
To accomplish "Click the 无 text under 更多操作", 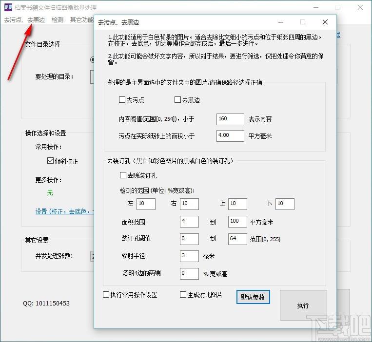I will (50, 192).
